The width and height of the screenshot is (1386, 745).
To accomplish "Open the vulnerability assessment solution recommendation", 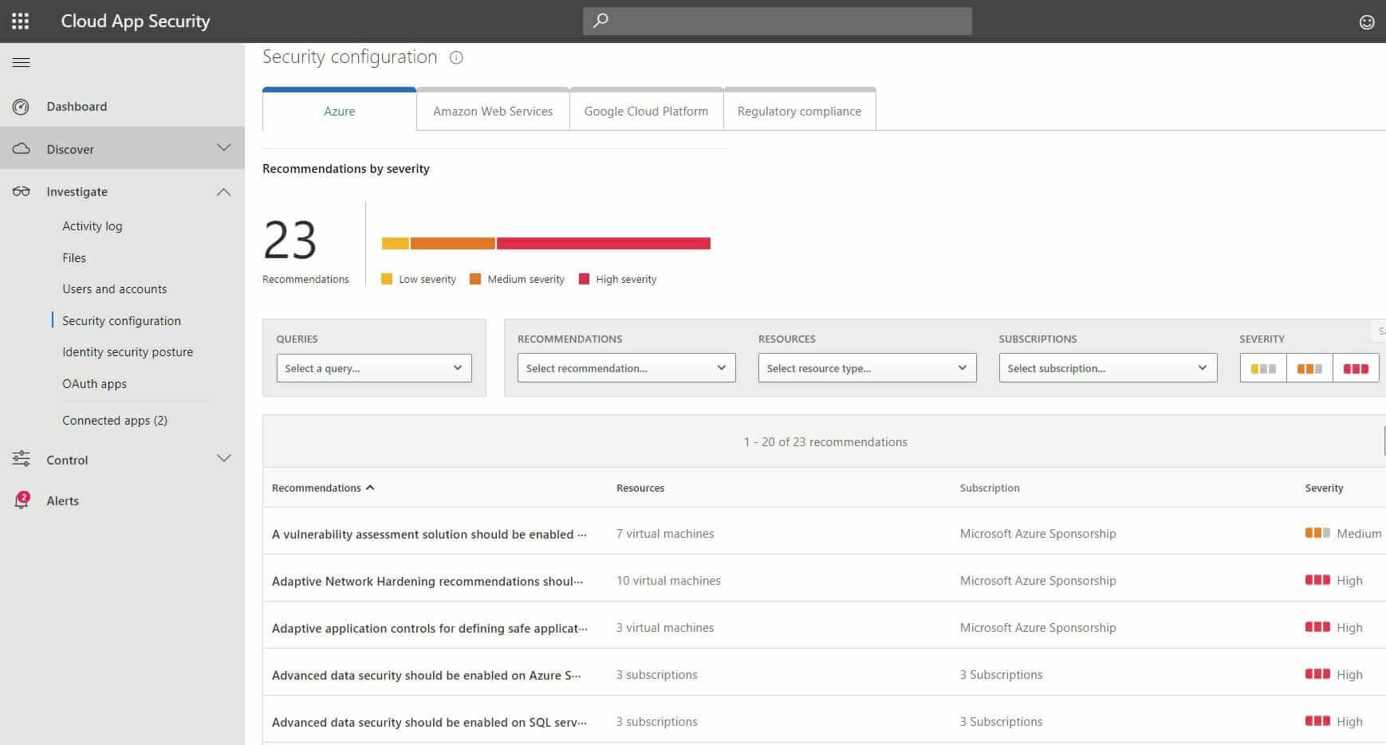I will coord(429,534).
